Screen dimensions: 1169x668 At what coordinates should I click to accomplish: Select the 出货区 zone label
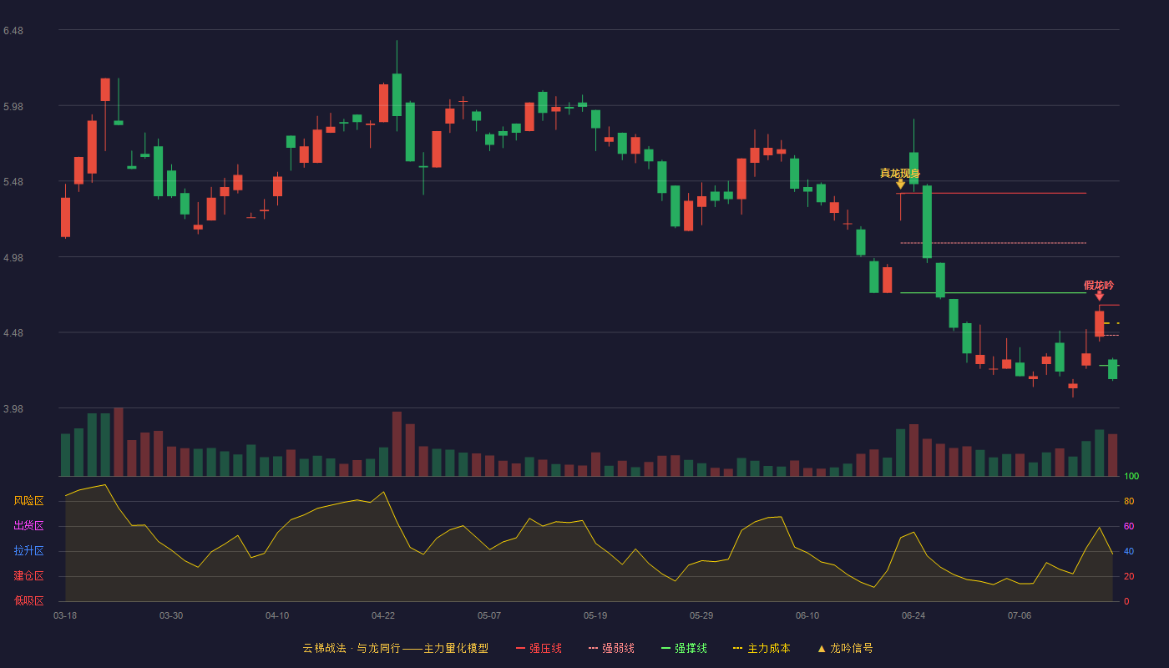28,526
